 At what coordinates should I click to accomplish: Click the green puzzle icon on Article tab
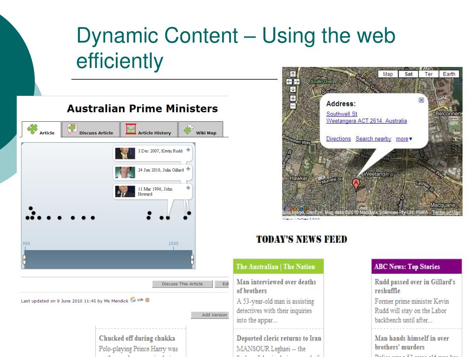[x=33, y=129]
